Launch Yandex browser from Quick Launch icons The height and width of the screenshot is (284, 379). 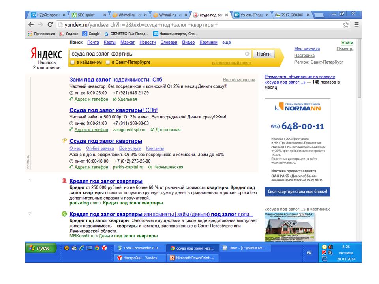point(104,248)
